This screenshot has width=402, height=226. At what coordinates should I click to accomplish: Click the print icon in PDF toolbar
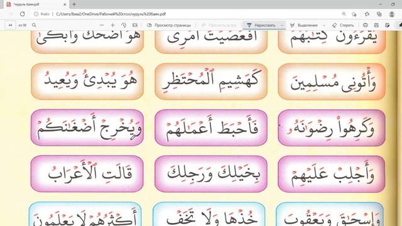tap(366, 25)
